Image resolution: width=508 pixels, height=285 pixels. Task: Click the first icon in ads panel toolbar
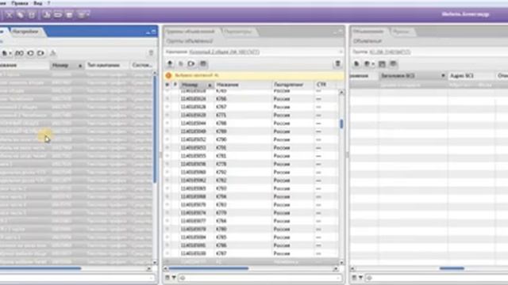click(356, 63)
